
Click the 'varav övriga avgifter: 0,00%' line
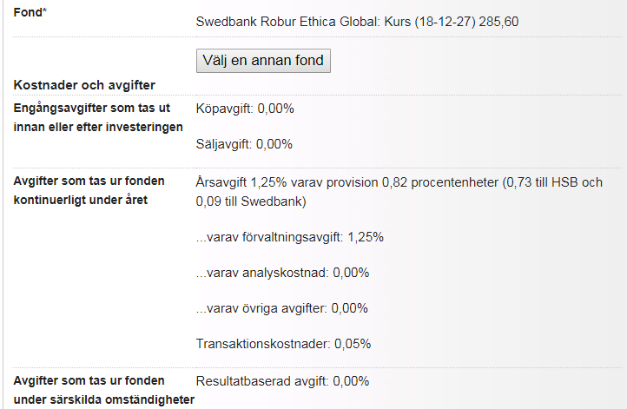(x=282, y=308)
